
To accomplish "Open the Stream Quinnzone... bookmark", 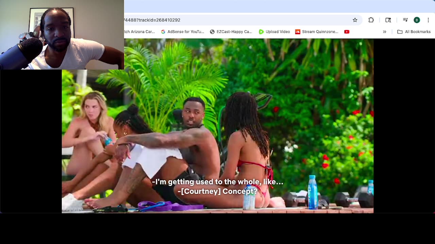I will point(317,32).
